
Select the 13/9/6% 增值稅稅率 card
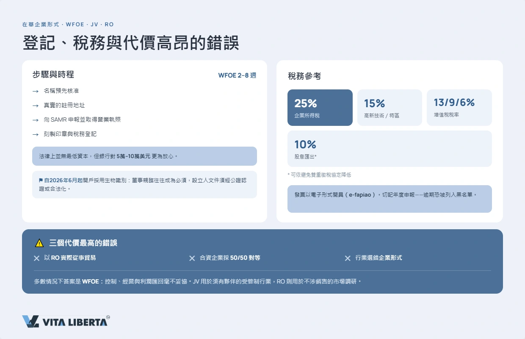tap(459, 108)
